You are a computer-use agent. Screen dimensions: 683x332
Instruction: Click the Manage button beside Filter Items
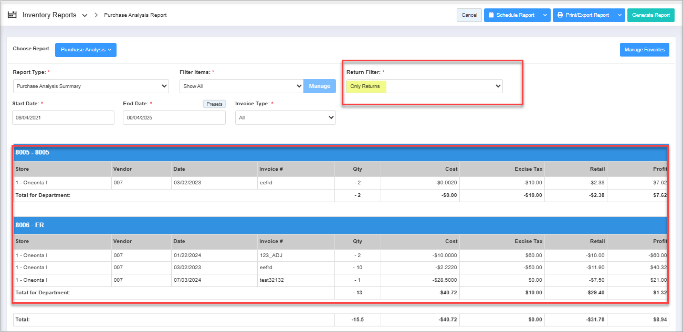pyautogui.click(x=319, y=86)
